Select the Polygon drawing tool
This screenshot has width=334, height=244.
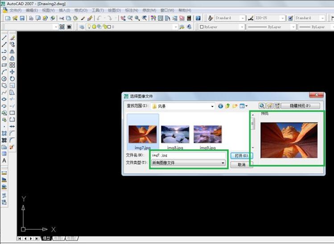[4, 58]
